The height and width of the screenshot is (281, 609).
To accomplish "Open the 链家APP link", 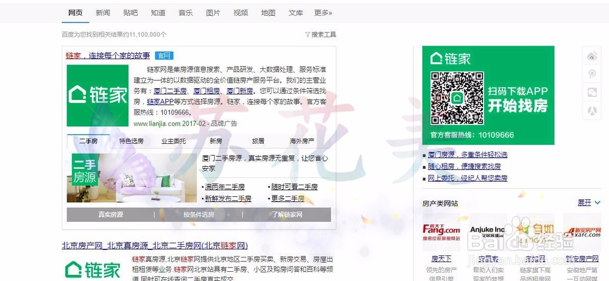I will (160, 102).
